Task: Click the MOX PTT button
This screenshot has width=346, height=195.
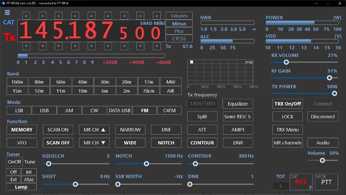Action: point(326,182)
